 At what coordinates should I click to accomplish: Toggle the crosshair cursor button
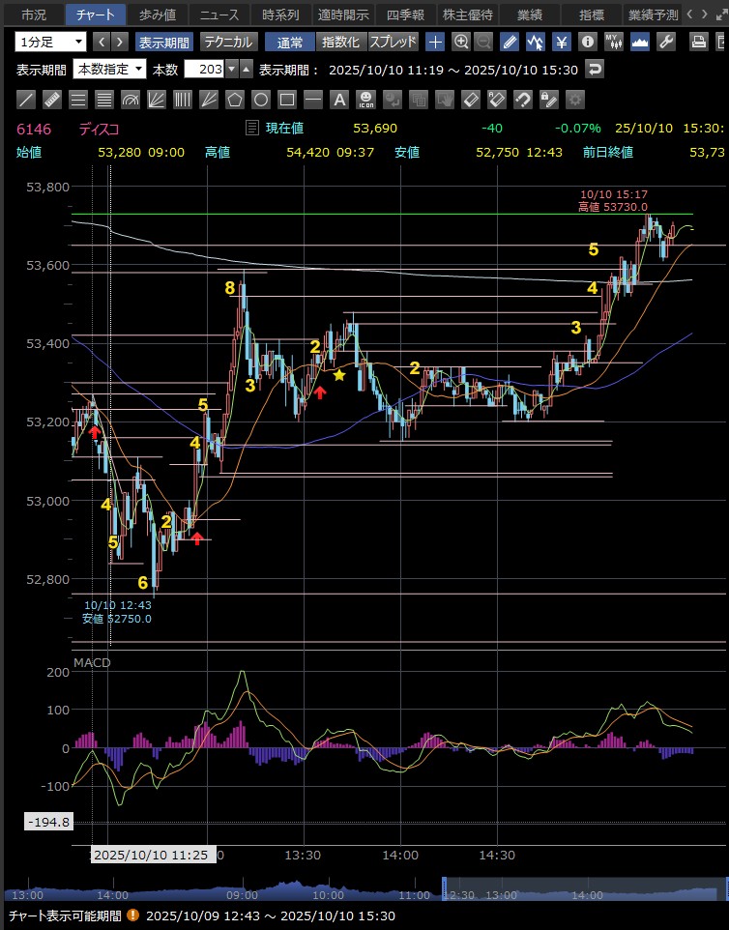point(436,42)
